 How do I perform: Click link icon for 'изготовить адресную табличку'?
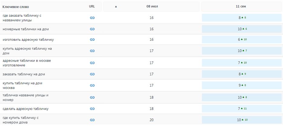[92, 39]
